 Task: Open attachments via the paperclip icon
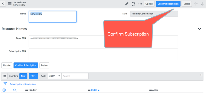point(127,4)
